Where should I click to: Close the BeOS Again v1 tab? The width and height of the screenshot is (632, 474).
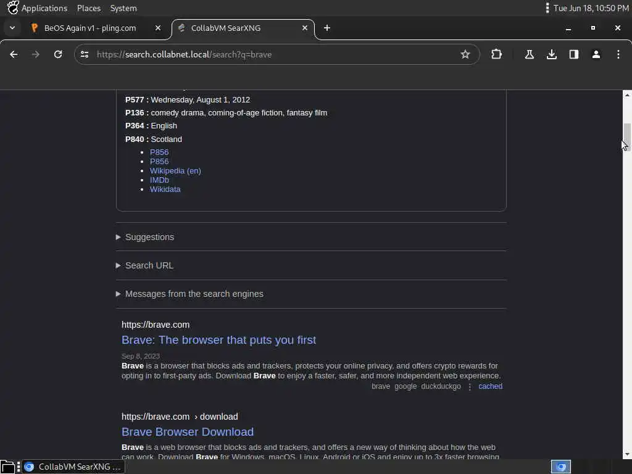(x=158, y=28)
